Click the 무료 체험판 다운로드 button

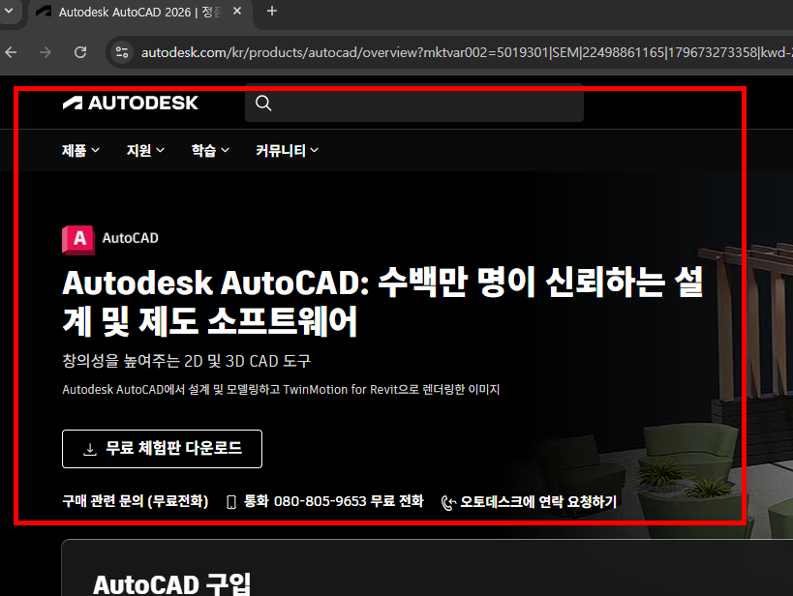[x=162, y=448]
